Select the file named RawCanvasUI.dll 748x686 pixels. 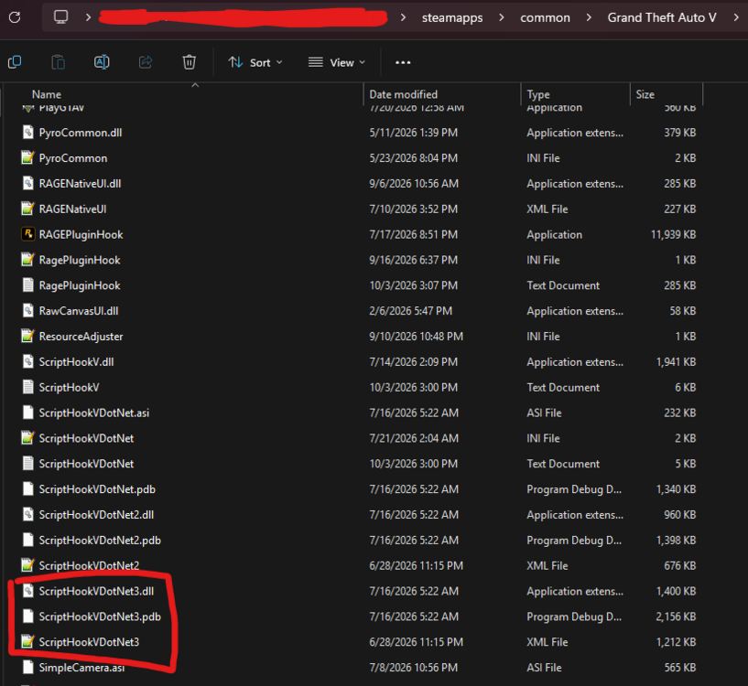click(x=79, y=311)
